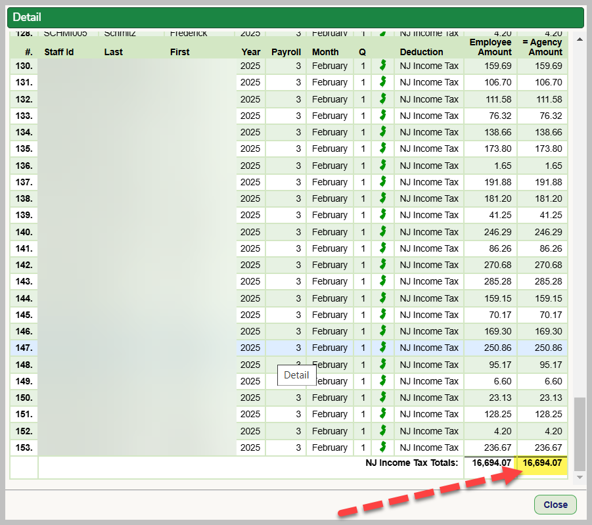Click the Payroll column header
Screen dimensions: 592x525
pos(286,52)
